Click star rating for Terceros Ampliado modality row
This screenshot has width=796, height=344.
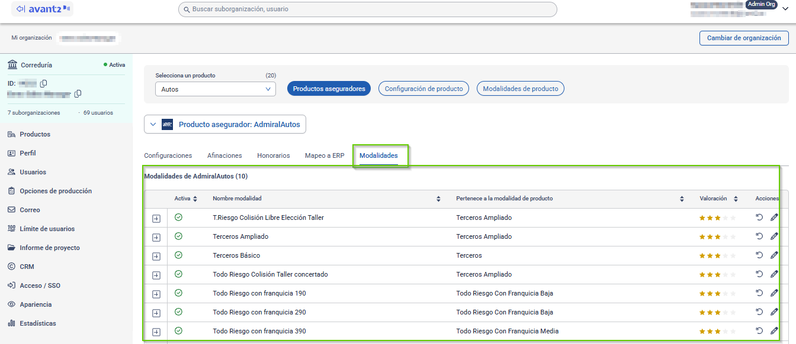pos(718,237)
